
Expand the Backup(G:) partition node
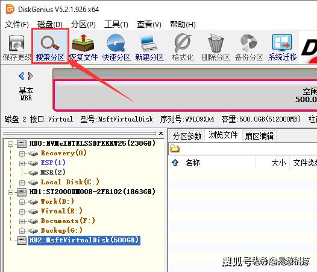[x=22, y=231]
